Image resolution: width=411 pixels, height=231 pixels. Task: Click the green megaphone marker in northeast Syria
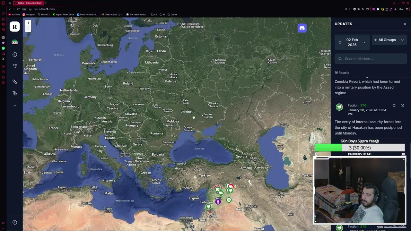coord(230,191)
